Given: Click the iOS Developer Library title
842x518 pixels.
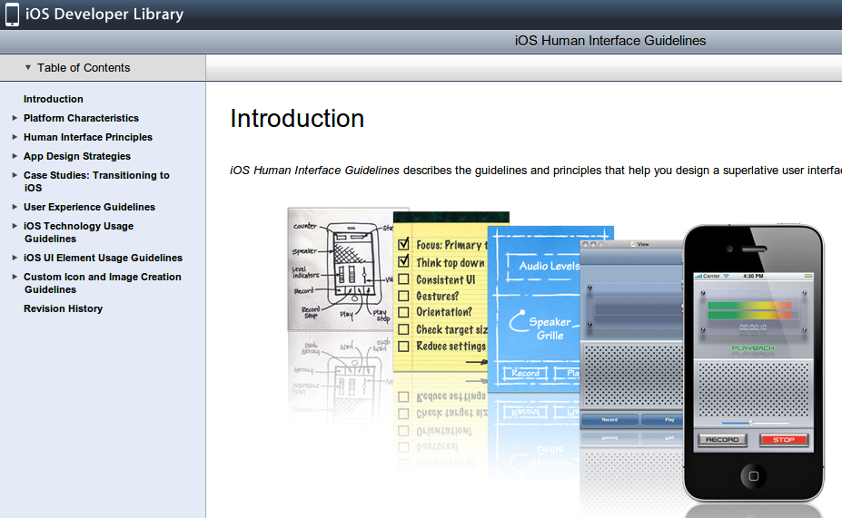Looking at the screenshot, I should tap(104, 15).
